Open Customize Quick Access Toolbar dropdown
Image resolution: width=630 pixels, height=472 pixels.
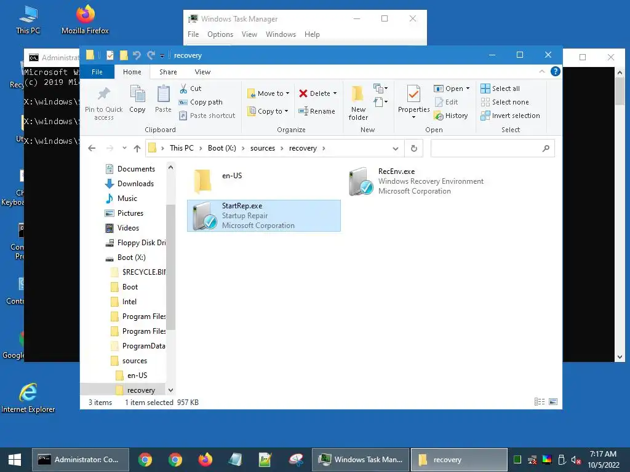pyautogui.click(x=162, y=56)
